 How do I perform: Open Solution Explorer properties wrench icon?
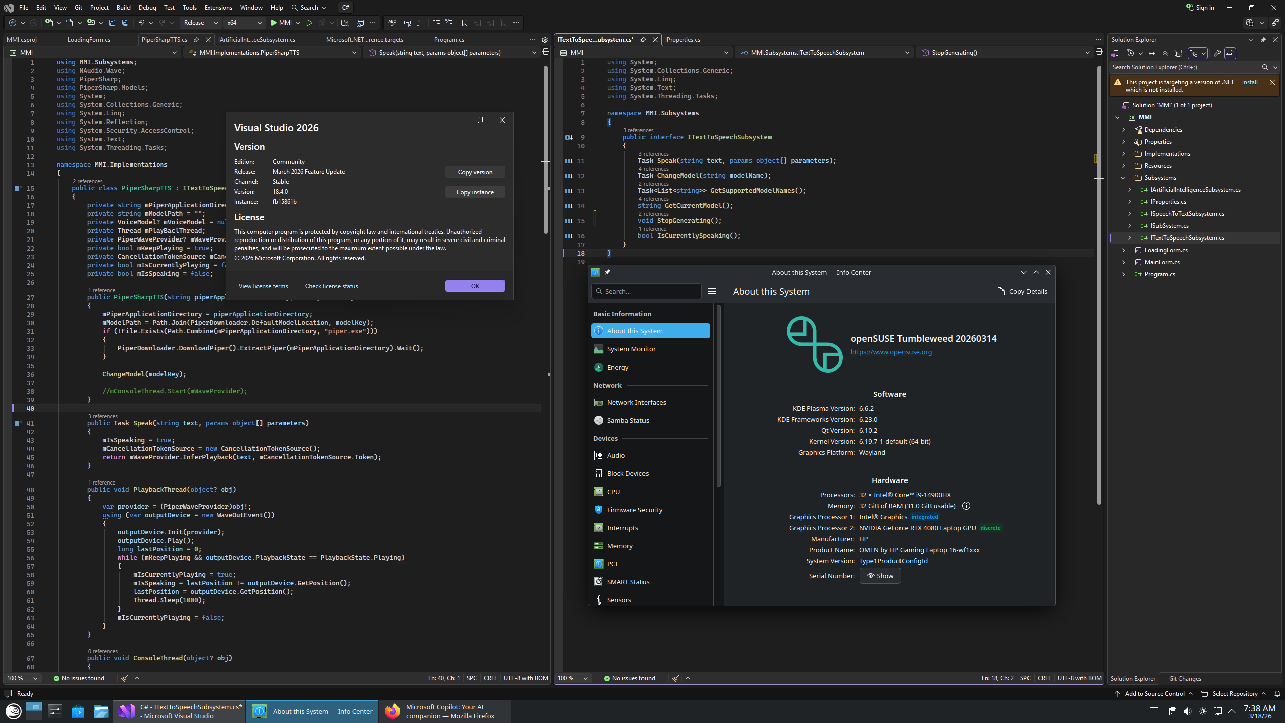(1217, 53)
